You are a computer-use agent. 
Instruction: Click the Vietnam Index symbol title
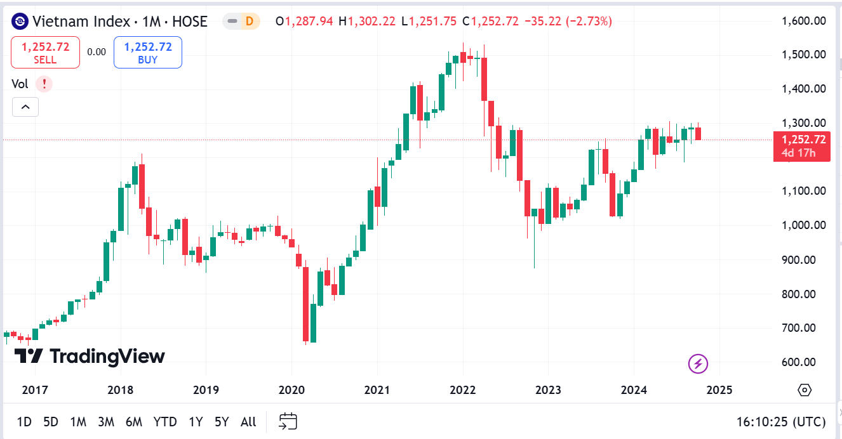pyautogui.click(x=119, y=22)
